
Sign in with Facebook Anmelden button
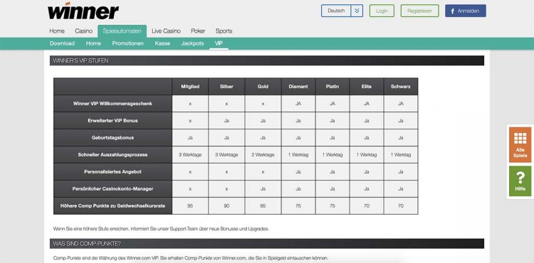(x=466, y=11)
